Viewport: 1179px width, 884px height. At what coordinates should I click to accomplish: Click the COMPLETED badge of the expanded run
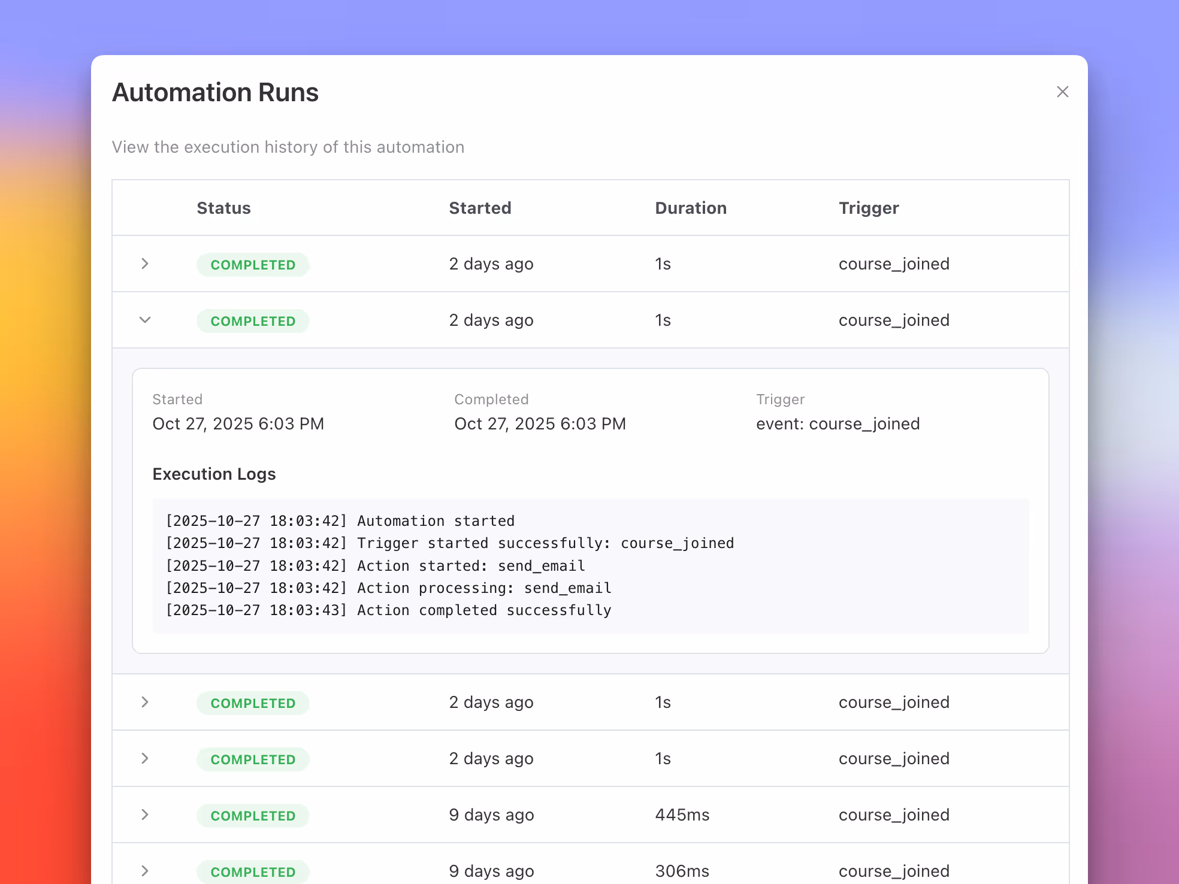tap(253, 320)
